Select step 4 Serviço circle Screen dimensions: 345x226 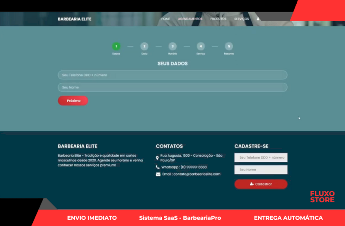point(201,46)
